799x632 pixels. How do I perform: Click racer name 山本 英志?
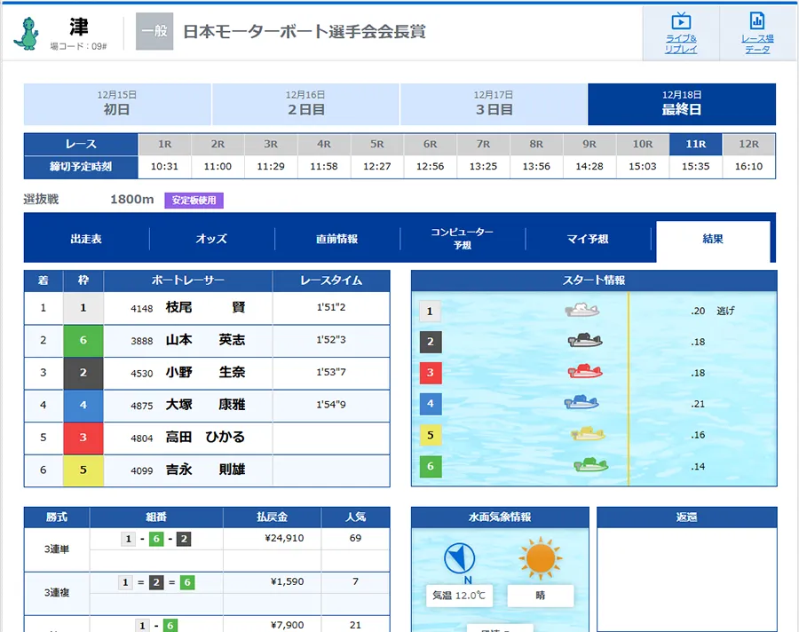[205, 340]
